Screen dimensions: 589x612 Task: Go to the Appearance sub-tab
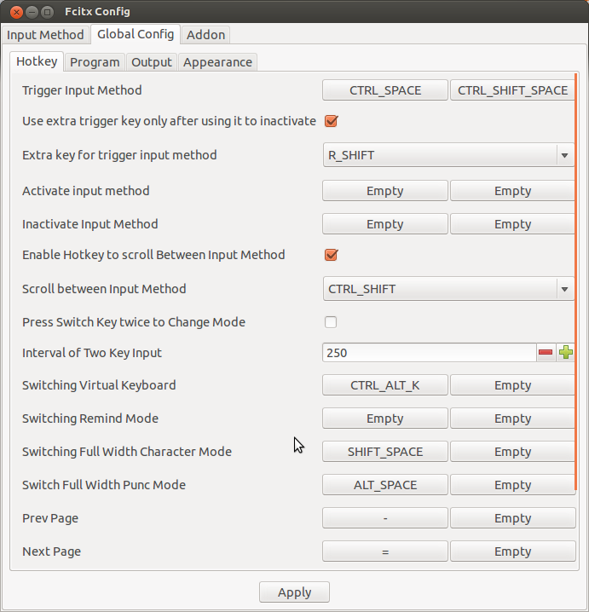[x=217, y=62]
